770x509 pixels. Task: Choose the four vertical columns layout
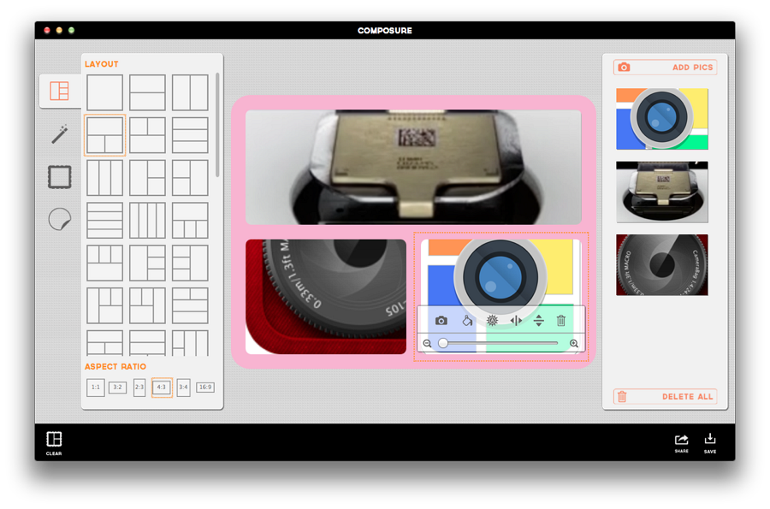pyautogui.click(x=147, y=221)
